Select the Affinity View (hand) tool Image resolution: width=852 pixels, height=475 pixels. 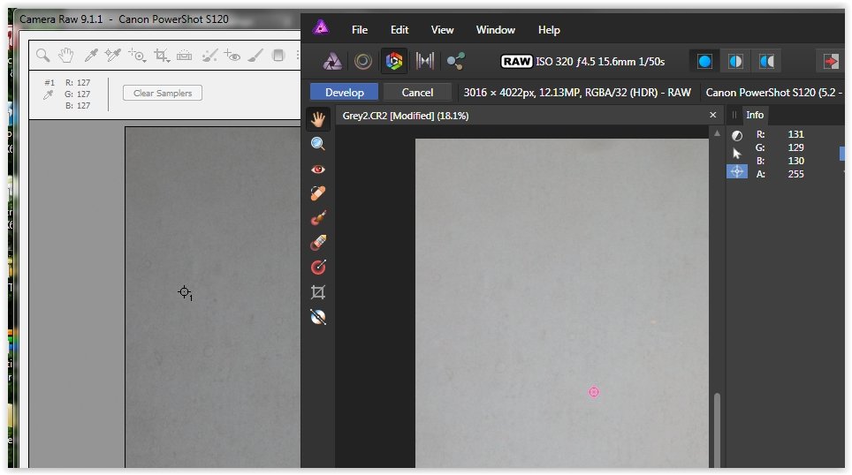(318, 119)
